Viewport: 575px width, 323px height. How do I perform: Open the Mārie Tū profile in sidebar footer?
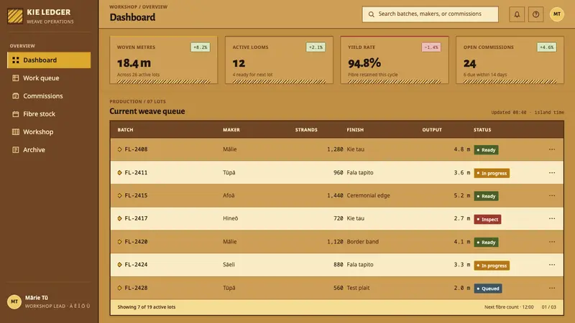(49, 301)
